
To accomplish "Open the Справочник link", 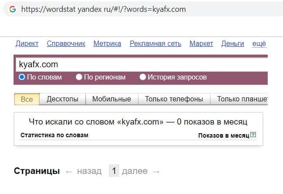I will coord(66,44).
